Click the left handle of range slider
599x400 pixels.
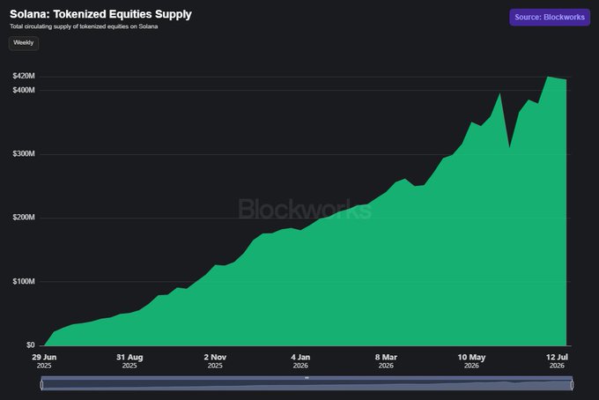click(41, 385)
